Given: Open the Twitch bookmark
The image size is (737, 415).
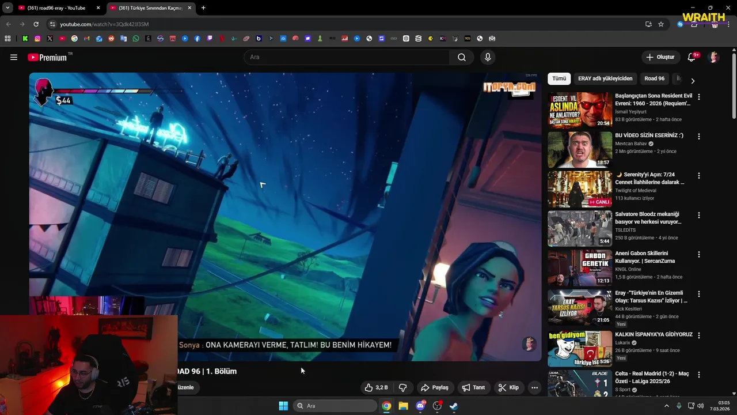Looking at the screenshot, I should 210,39.
